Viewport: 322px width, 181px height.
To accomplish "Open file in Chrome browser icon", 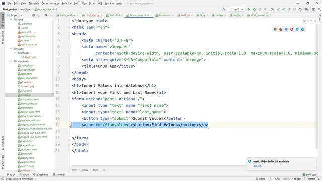I will pos(275,29).
